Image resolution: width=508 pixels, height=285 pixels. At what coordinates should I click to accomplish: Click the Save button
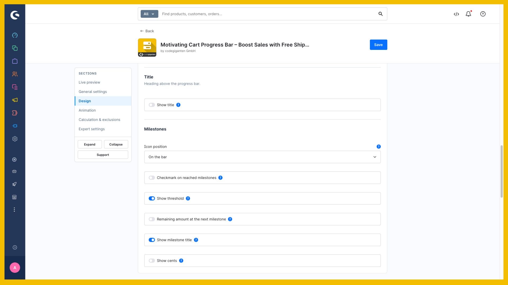[378, 45]
